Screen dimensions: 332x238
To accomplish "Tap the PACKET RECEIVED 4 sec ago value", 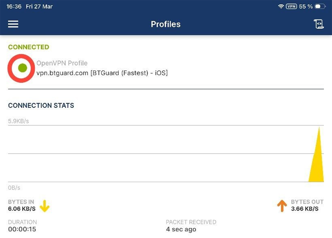I will (x=181, y=229).
